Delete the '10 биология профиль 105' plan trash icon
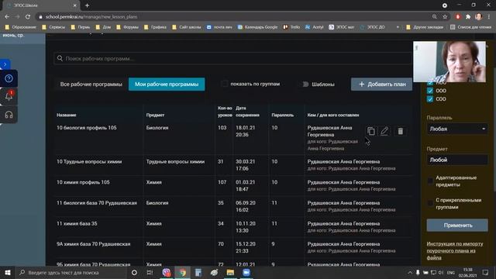496x279 pixels. (x=400, y=131)
